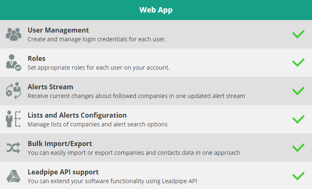Click the Alerts Stream cycle icon
This screenshot has width=312, height=189.
coord(13,91)
